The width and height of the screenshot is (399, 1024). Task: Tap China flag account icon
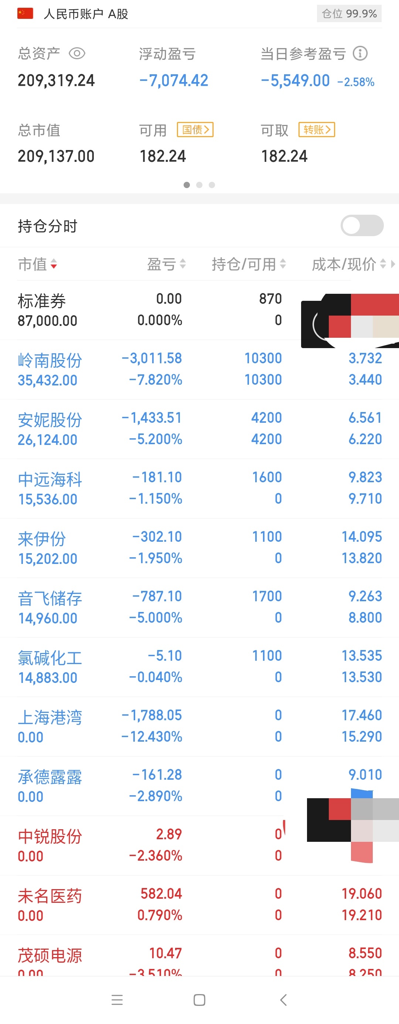tap(25, 14)
